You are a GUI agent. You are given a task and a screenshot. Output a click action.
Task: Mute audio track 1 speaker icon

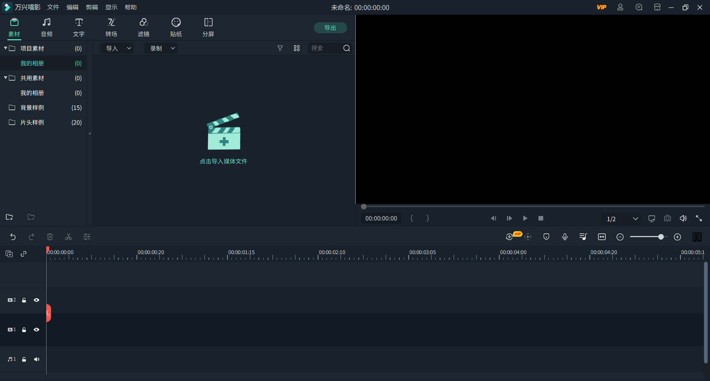click(37, 359)
